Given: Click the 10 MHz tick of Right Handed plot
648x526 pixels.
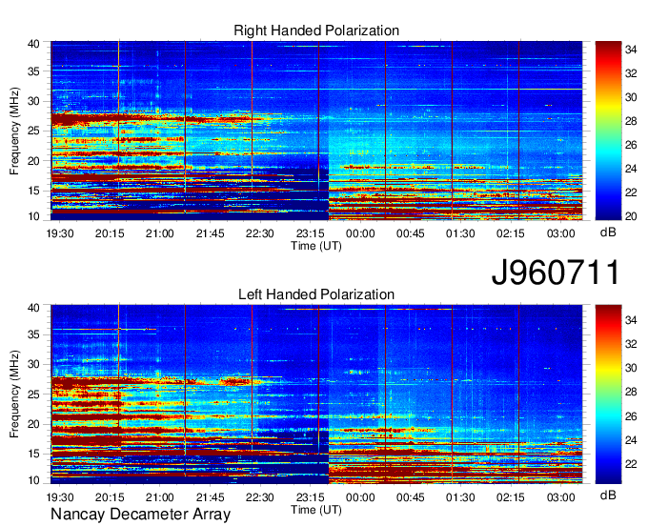Looking at the screenshot, I should (33, 216).
